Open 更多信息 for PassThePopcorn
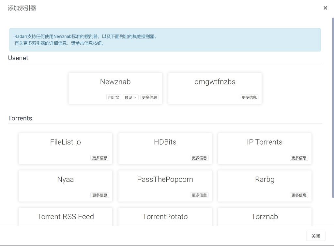 199,195
